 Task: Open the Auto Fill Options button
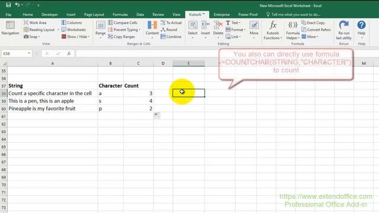156,115
